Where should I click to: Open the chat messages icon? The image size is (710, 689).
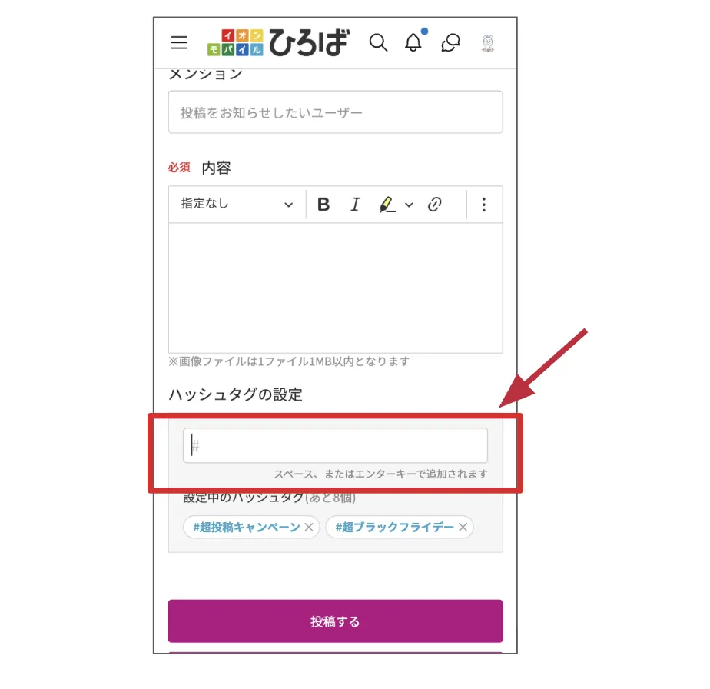[450, 42]
